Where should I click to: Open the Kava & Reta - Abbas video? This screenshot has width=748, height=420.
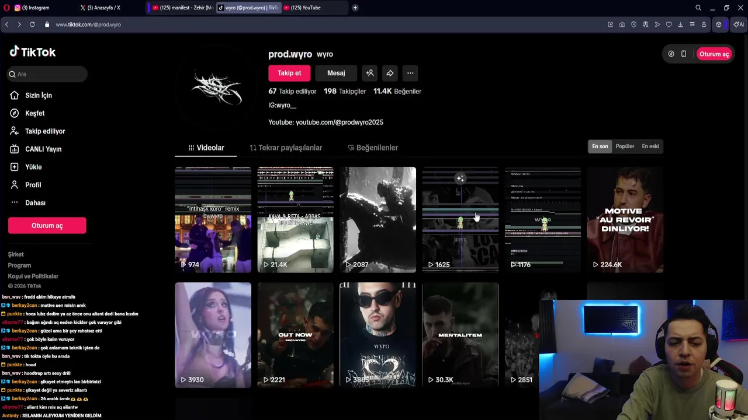(296, 220)
